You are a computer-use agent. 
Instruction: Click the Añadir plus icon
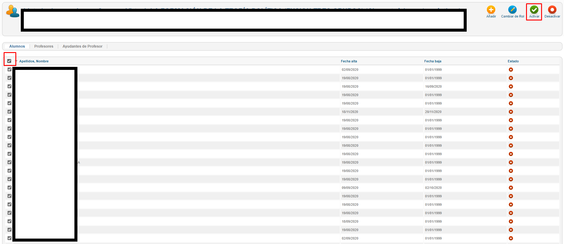pyautogui.click(x=491, y=10)
